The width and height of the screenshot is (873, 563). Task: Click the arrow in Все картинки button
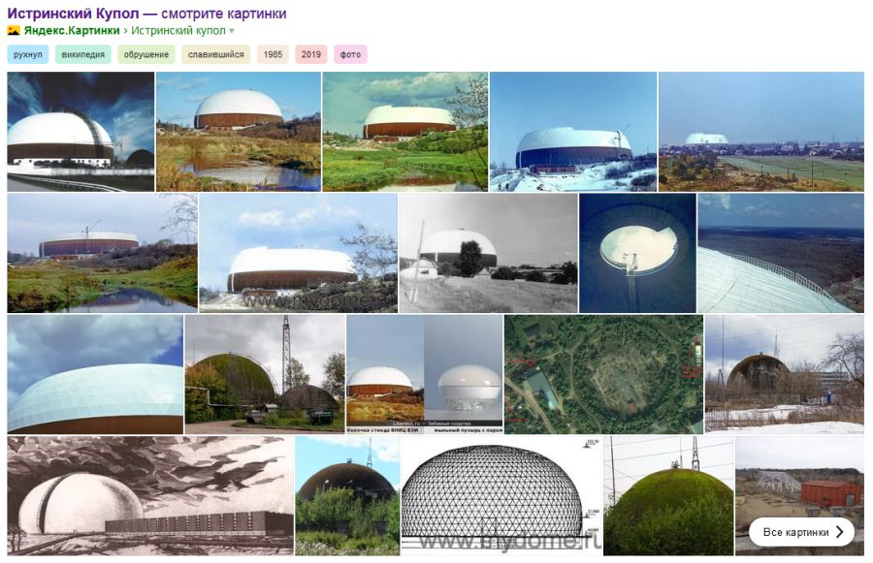(x=839, y=532)
